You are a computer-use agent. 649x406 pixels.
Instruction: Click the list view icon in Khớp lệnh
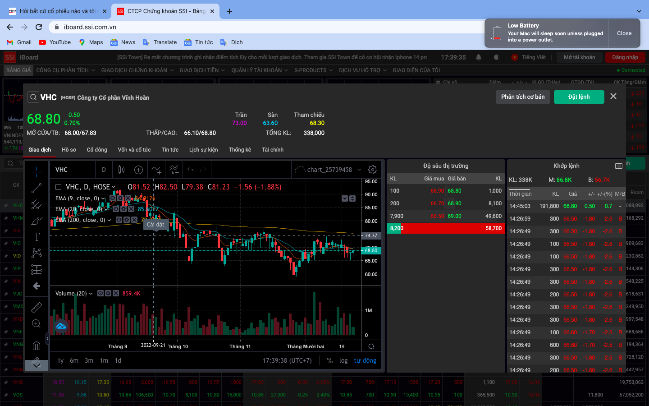coord(618,166)
